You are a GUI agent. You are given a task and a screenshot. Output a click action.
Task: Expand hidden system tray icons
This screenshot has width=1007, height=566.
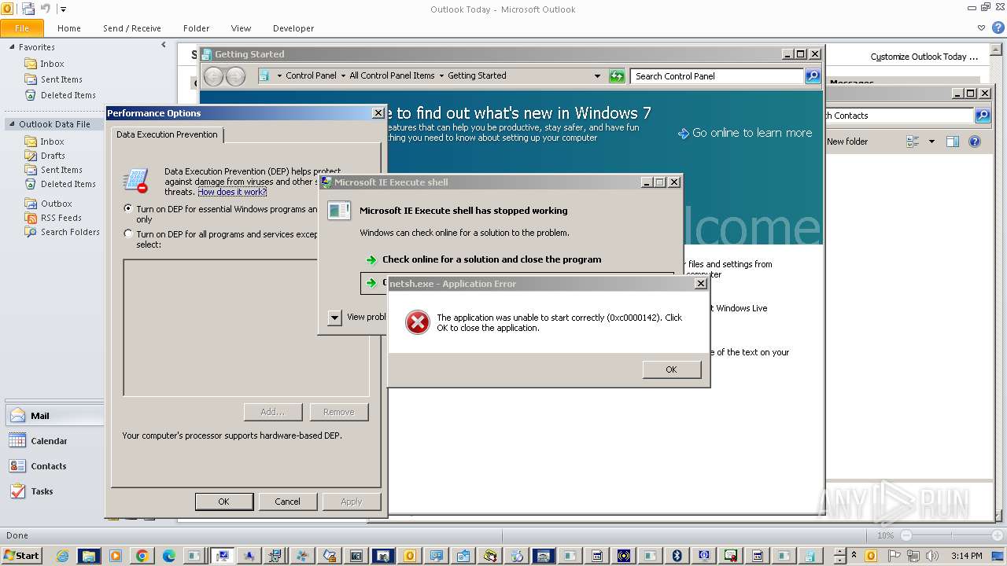tap(854, 556)
